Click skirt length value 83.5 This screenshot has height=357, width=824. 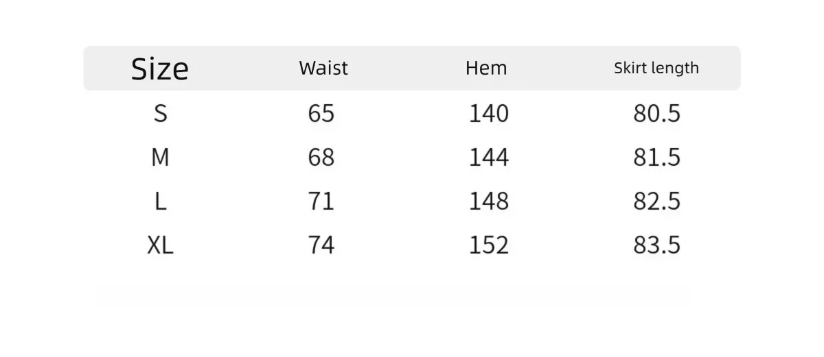click(657, 245)
